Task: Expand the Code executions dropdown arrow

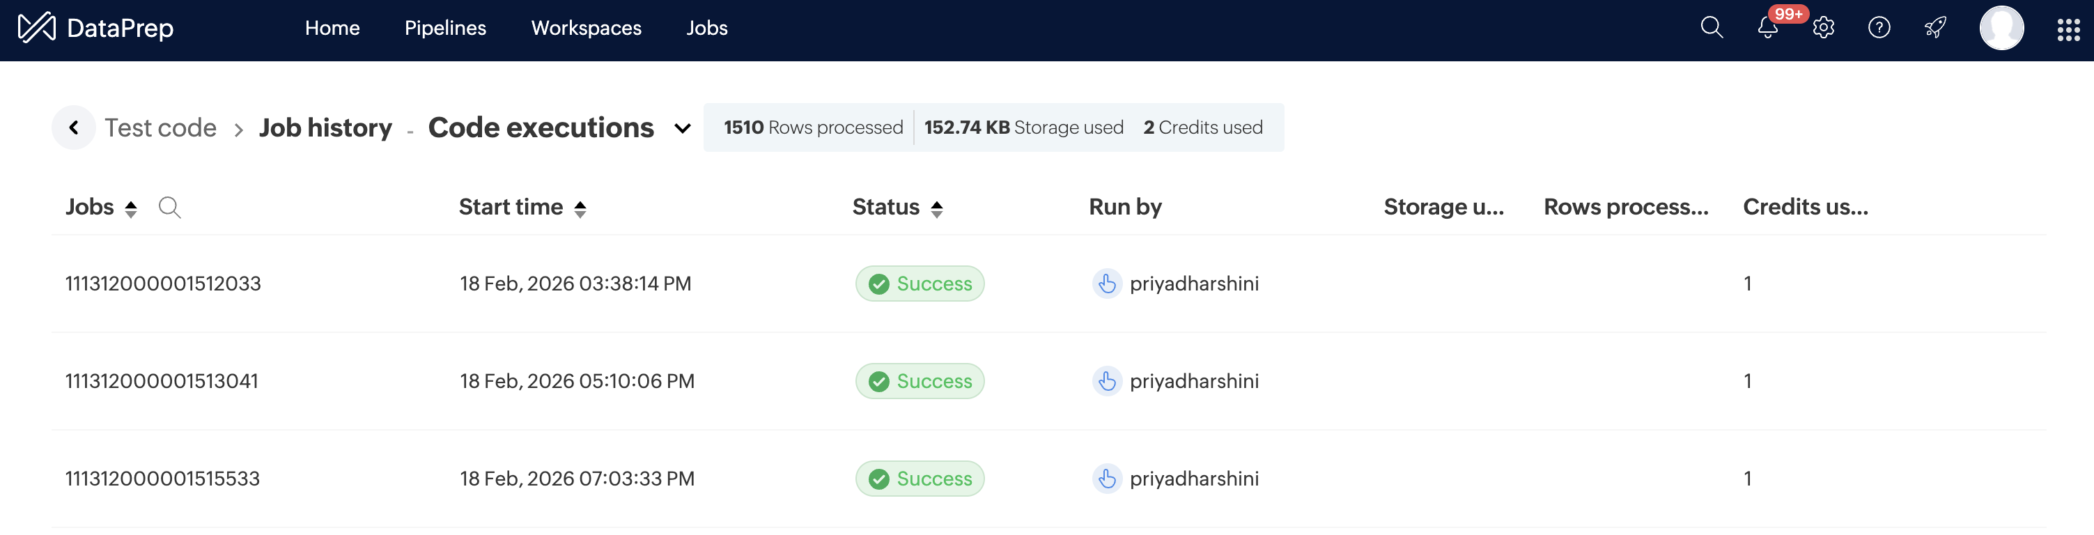Action: (682, 128)
